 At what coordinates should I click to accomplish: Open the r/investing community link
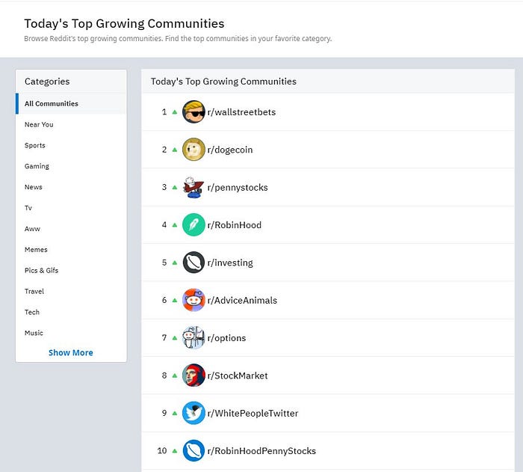pyautogui.click(x=230, y=263)
